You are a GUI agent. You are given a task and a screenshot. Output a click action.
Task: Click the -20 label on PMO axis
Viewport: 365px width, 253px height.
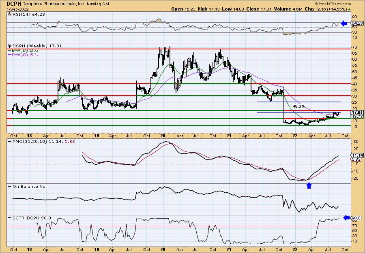tap(356, 179)
